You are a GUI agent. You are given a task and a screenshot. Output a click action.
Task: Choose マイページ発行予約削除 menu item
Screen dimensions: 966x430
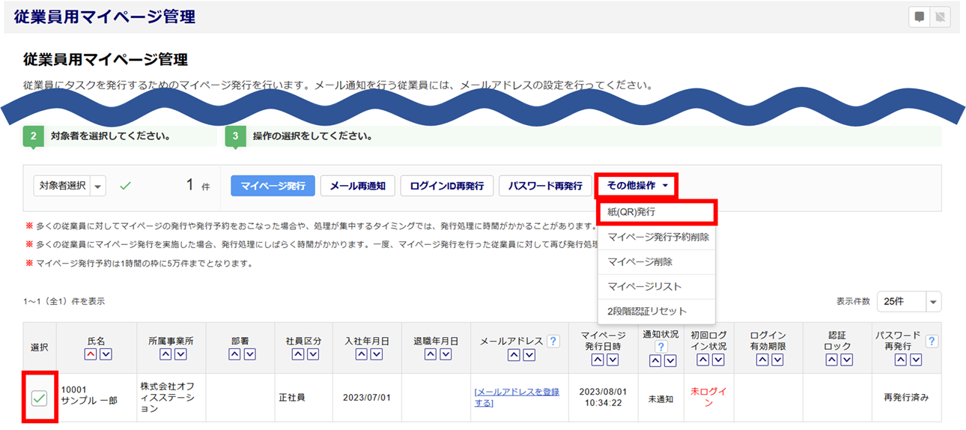point(656,237)
